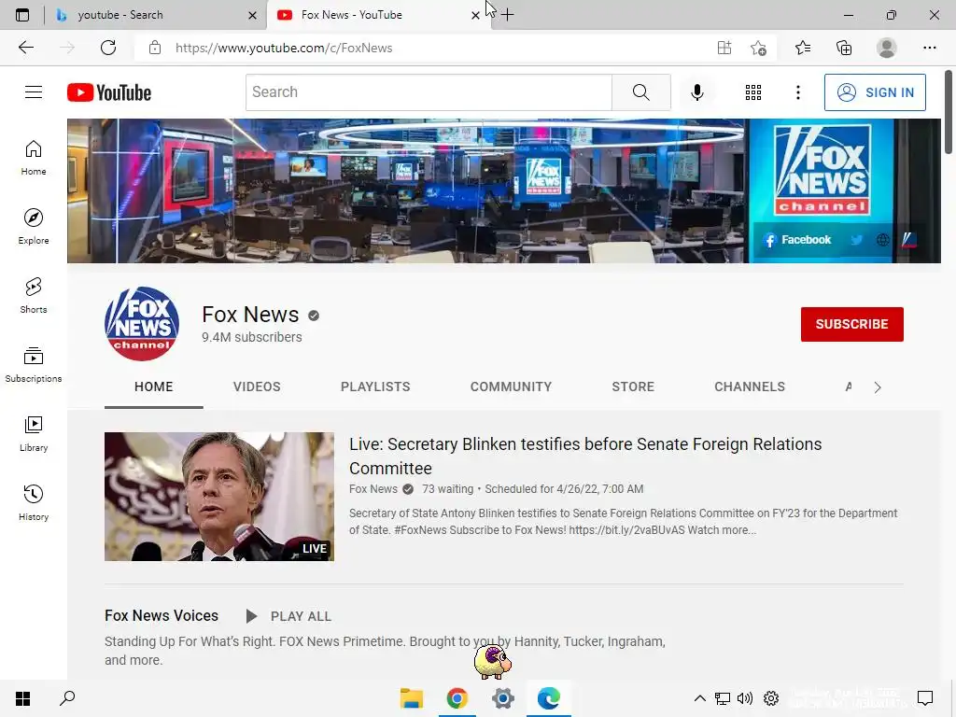
Task: Select the HOME channel tab
Action: click(x=154, y=387)
